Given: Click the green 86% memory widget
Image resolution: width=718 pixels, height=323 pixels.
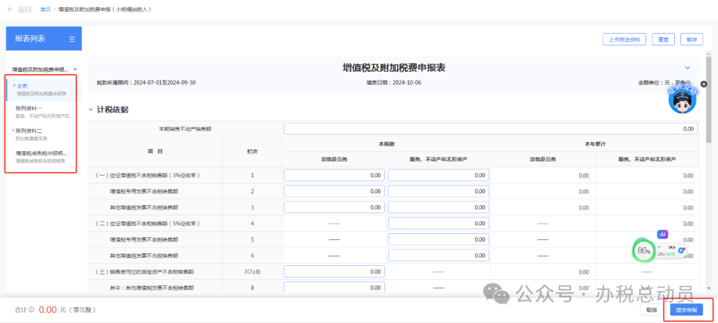Looking at the screenshot, I should click(644, 251).
